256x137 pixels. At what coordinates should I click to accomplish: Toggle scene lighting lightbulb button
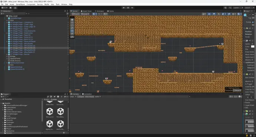coord(214,14)
